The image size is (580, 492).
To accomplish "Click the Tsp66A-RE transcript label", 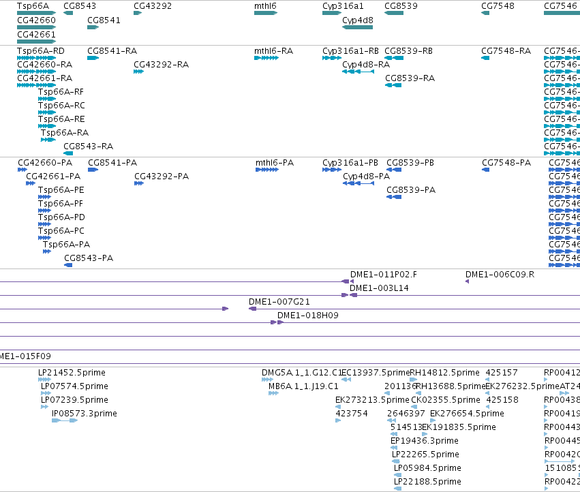I will pyautogui.click(x=61, y=119).
